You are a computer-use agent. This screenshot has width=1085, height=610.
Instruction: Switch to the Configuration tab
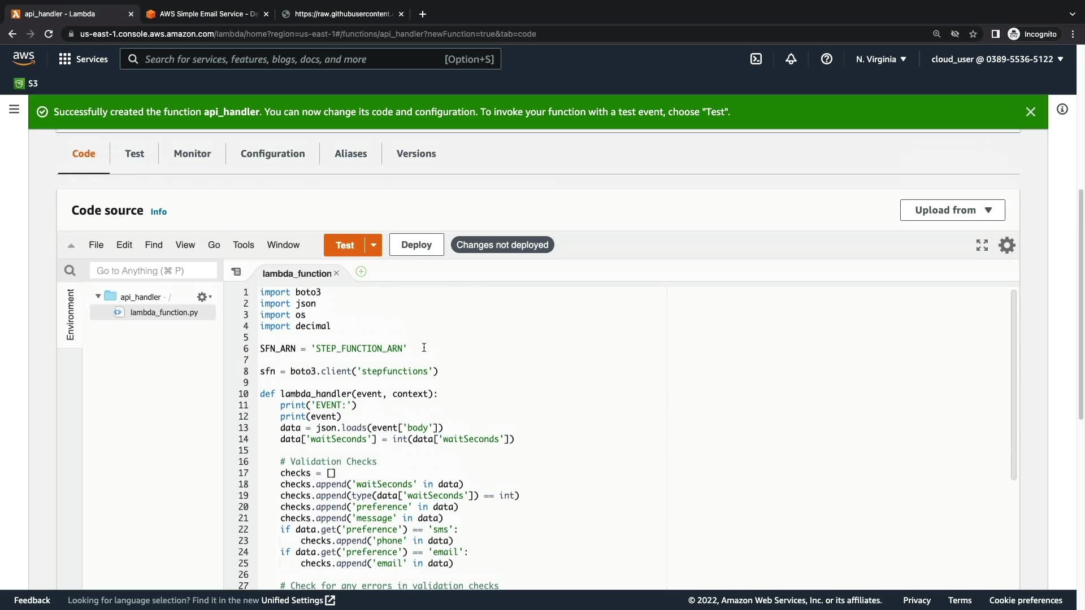[x=272, y=154]
